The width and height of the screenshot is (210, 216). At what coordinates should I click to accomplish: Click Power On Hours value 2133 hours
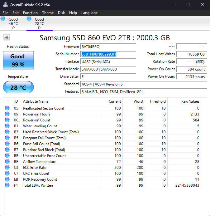[191, 76]
